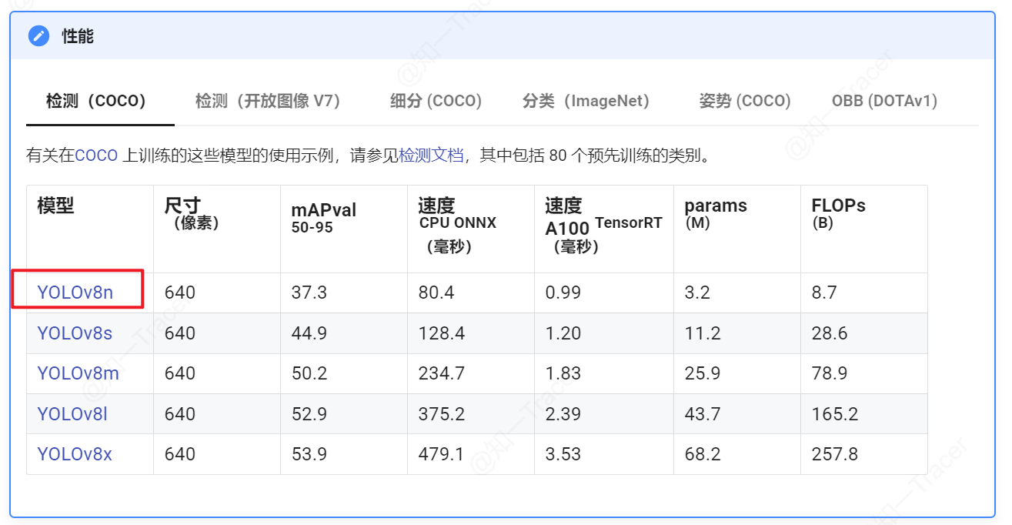The image size is (1012, 525).
Task: Click the FLOPs (B) column header
Action: (838, 213)
